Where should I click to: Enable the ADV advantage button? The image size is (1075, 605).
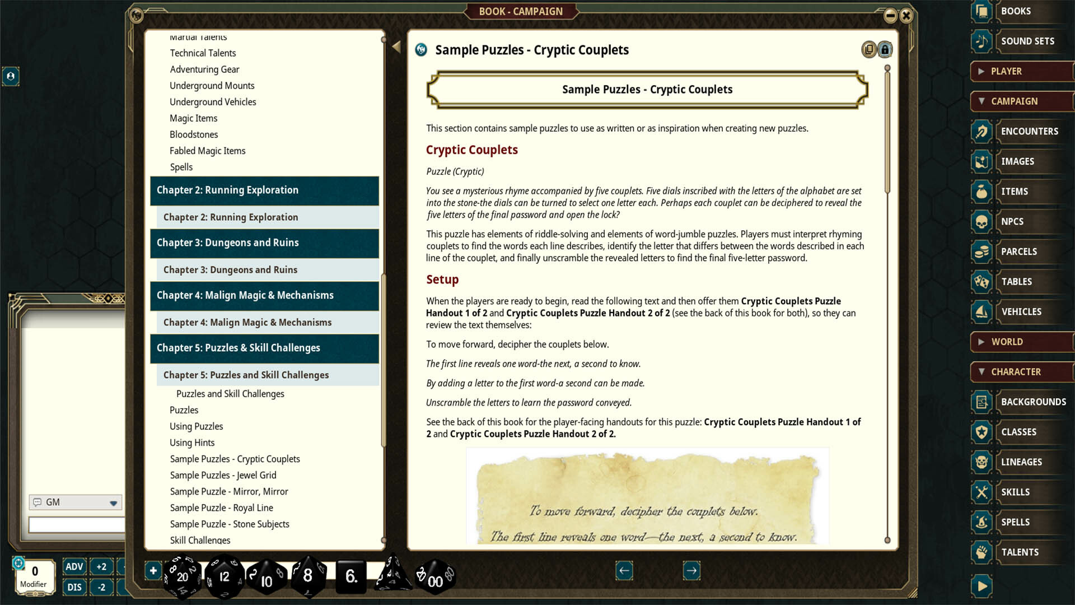(73, 566)
